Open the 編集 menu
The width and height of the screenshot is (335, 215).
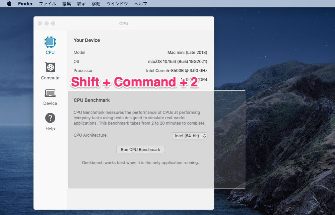66,4
